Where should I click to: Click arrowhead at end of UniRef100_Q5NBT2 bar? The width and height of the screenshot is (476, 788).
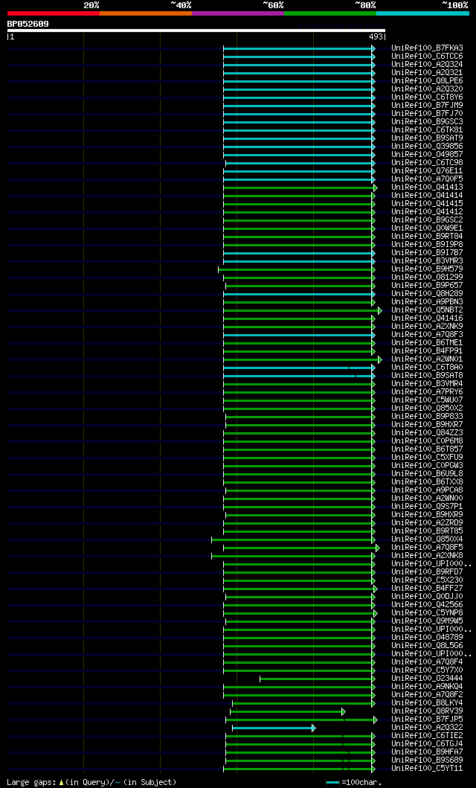pyautogui.click(x=380, y=310)
